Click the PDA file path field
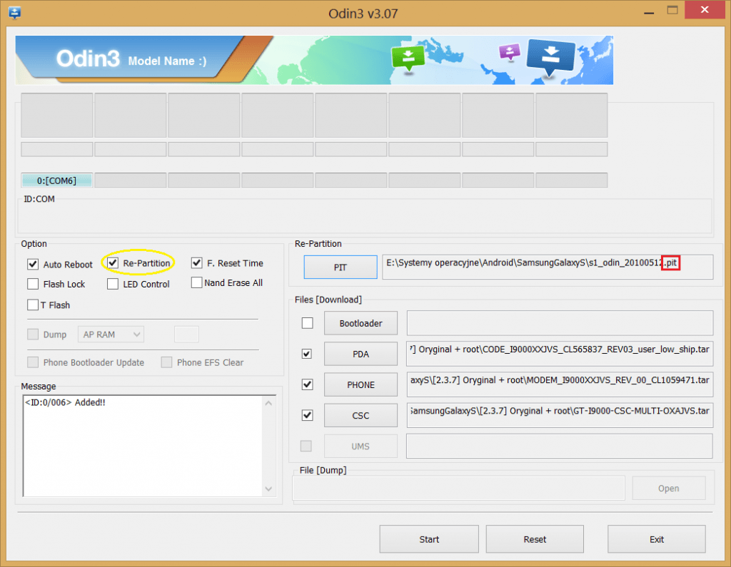The image size is (731, 567). pyautogui.click(x=560, y=354)
